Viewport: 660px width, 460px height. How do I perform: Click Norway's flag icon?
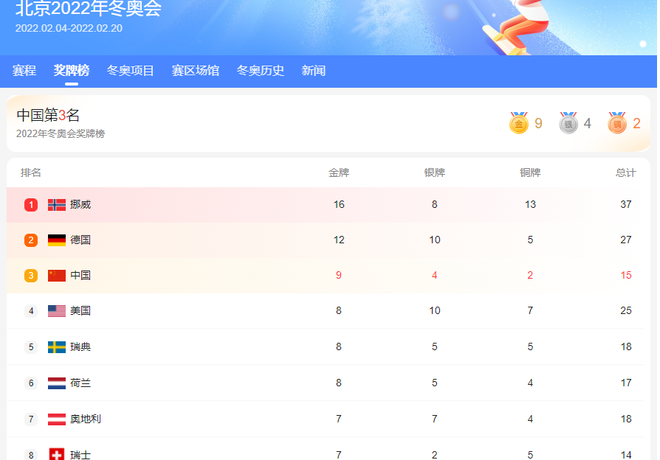point(57,205)
